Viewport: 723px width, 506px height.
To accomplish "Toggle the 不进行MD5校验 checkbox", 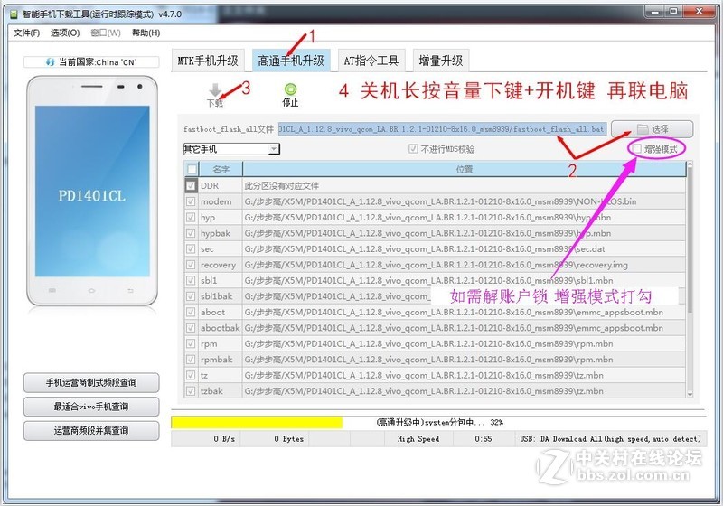I will click(413, 149).
